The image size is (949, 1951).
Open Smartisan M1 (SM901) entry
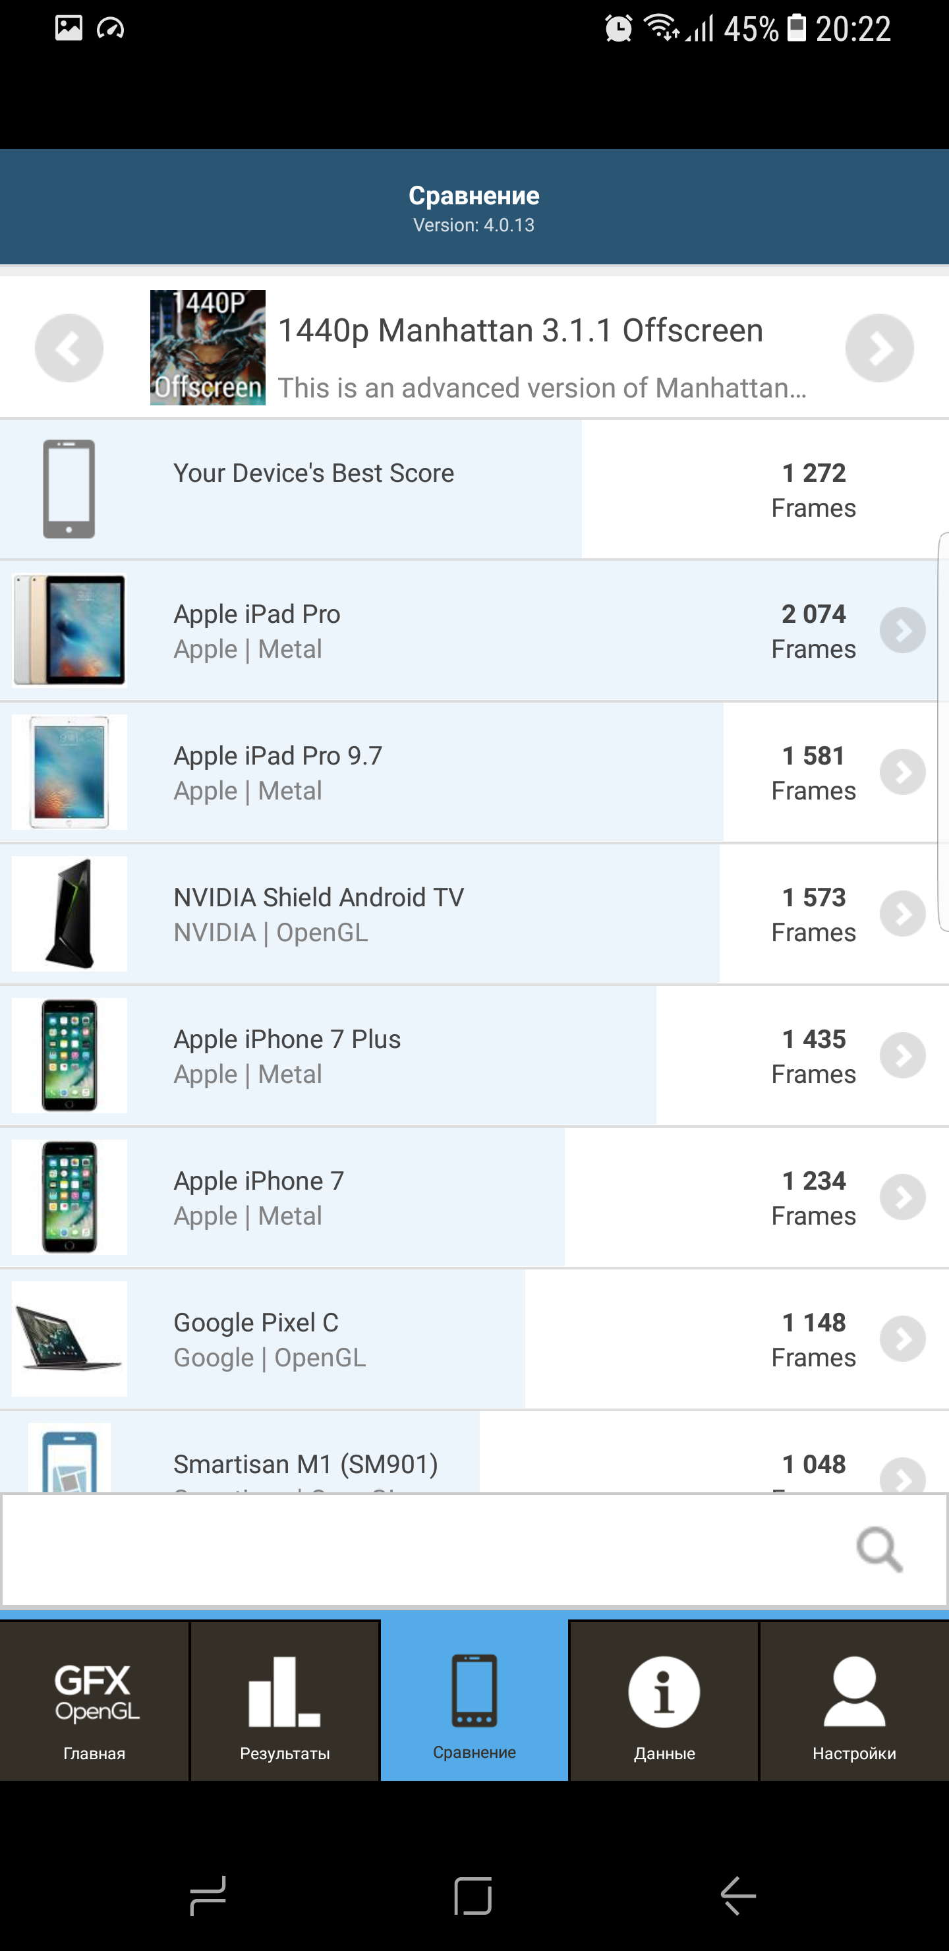[474, 1452]
